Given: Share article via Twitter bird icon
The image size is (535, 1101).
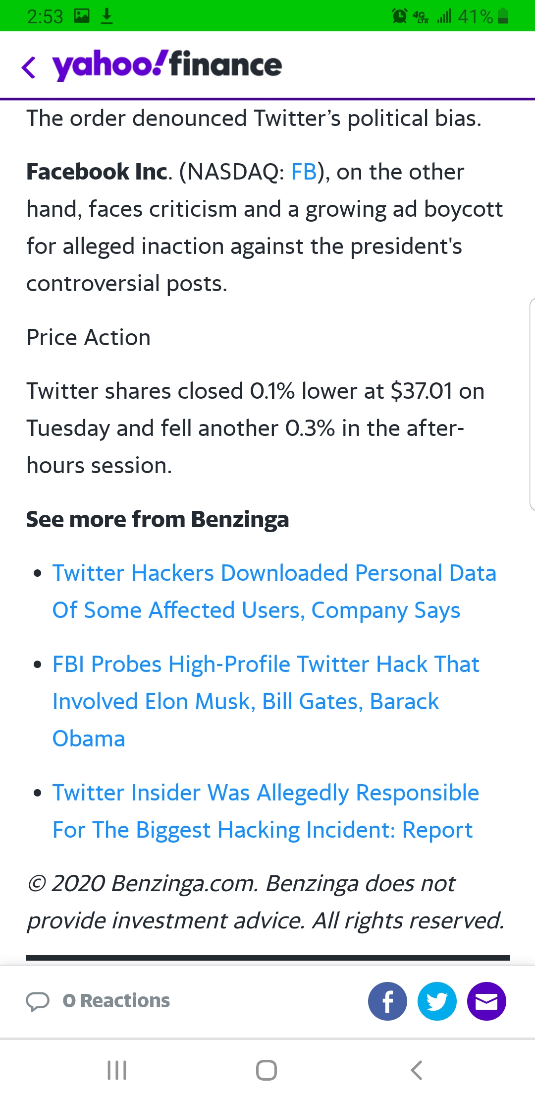Looking at the screenshot, I should 437,1001.
